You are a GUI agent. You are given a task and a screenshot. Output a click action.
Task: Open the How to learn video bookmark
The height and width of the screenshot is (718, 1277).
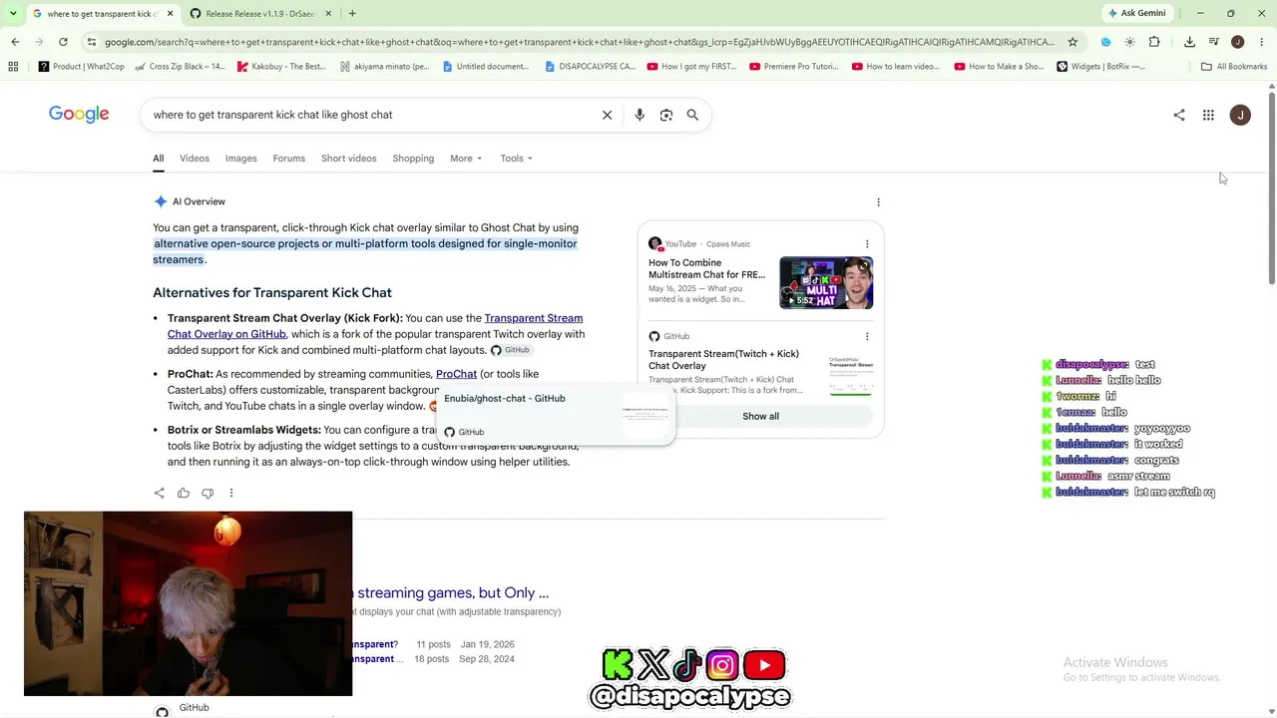click(x=895, y=67)
